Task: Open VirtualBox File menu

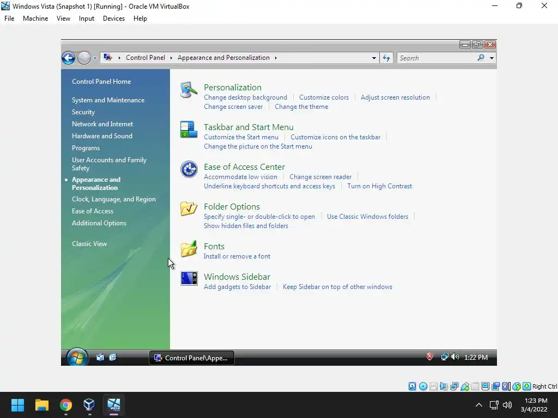Action: 9,19
